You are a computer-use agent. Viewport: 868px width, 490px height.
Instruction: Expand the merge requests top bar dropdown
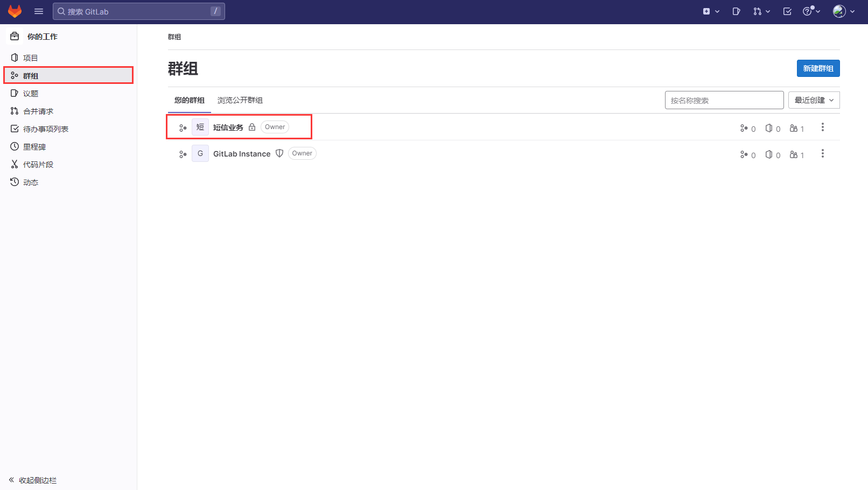761,11
